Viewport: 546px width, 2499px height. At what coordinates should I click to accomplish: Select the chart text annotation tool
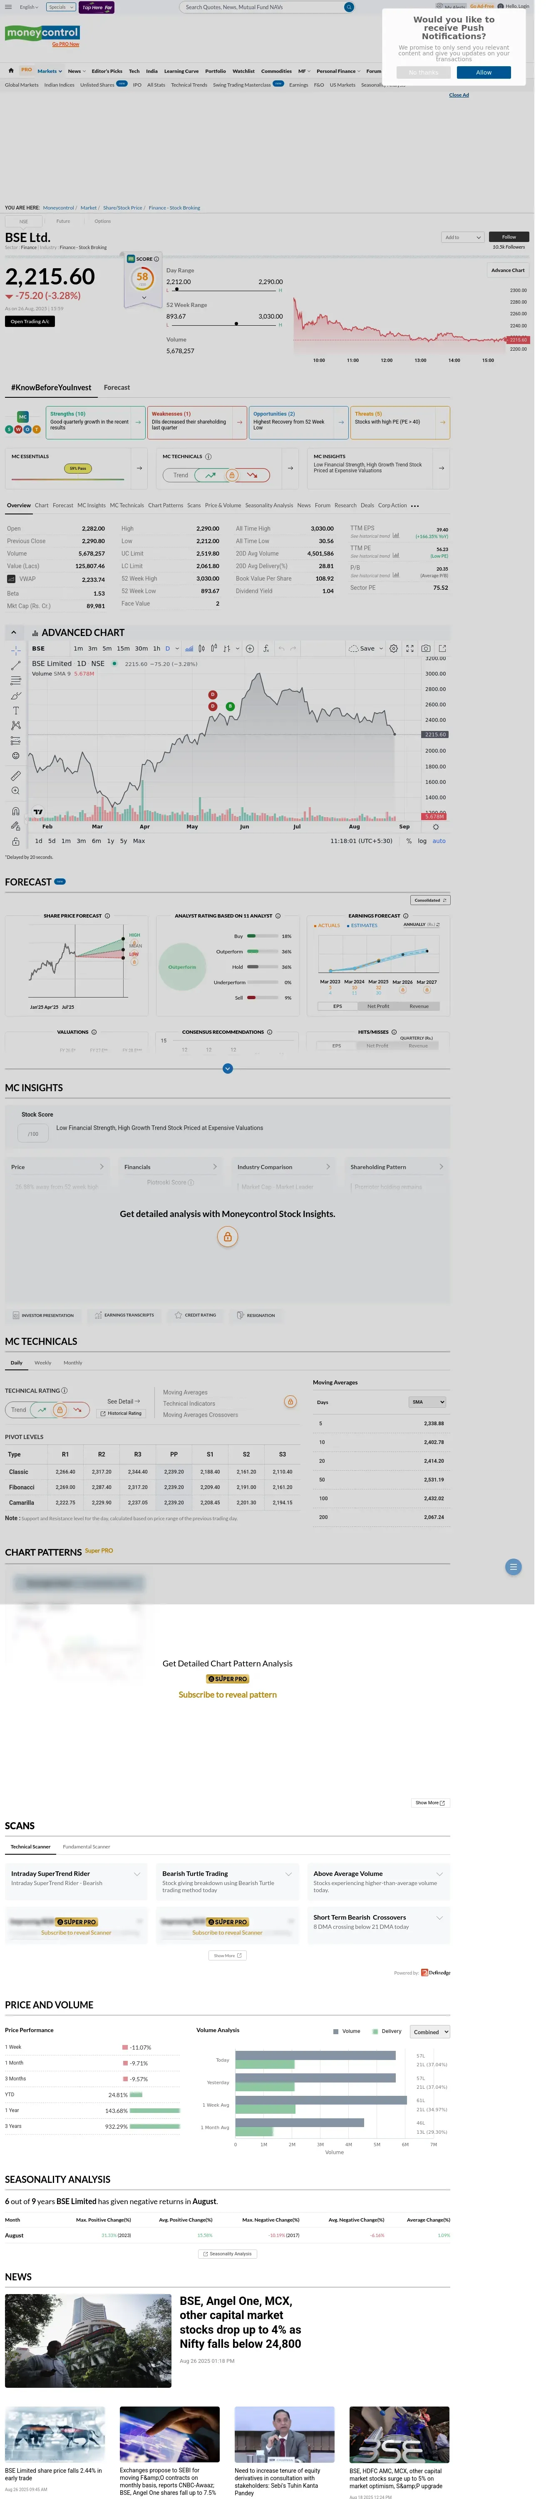[15, 710]
